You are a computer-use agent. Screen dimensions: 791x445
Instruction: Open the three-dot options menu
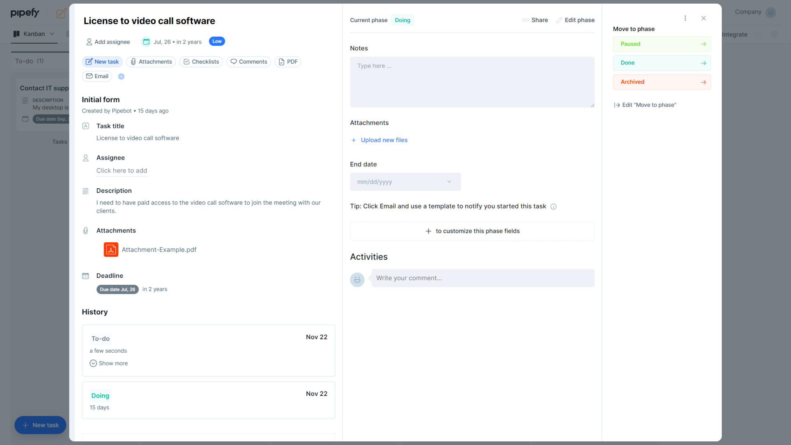tap(685, 18)
